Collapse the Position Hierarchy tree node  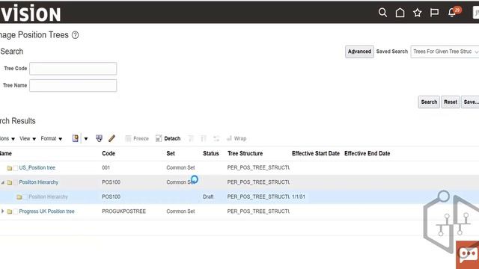pyautogui.click(x=3, y=182)
